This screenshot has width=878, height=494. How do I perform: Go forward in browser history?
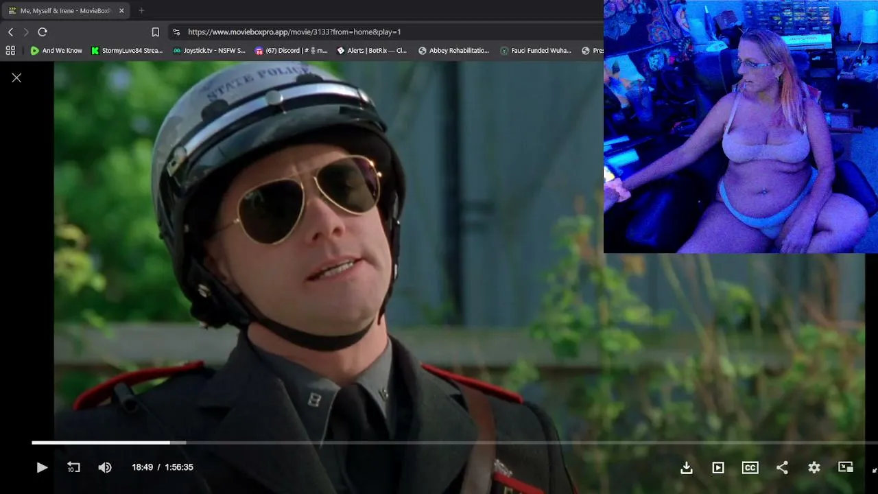(x=26, y=32)
